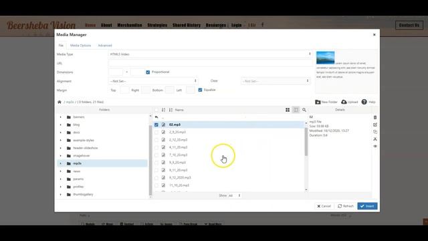Open the Clear dropdown

coord(276,81)
